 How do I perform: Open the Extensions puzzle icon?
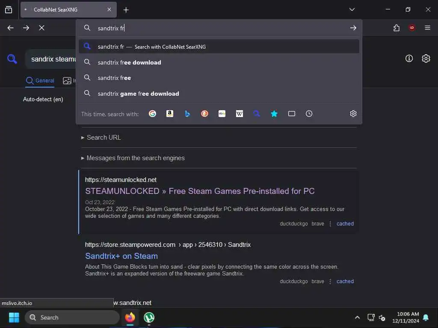(x=397, y=28)
